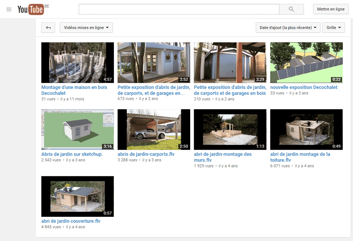Image resolution: width=353 pixels, height=241 pixels.
Task: Open the Montage d'une maison en bois thumbnail
Action: [77, 63]
